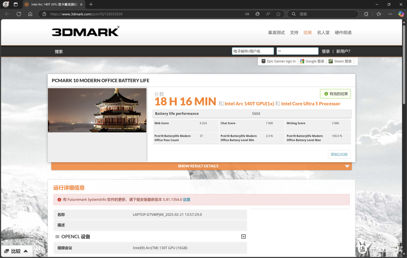
Task: Click the search magnifier icon in search box
Action: [294, 14]
